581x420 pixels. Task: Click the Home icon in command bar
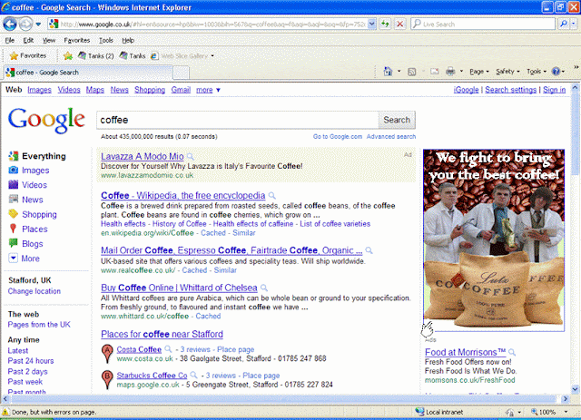click(388, 71)
